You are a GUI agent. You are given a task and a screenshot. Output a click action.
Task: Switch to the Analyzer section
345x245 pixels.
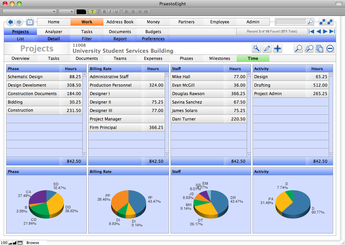pos(54,32)
